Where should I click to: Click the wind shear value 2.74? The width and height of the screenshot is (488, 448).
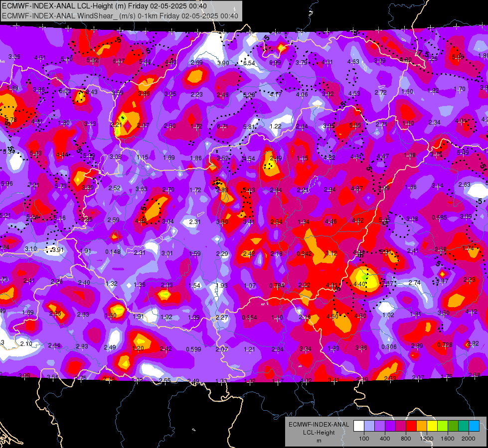(415, 283)
